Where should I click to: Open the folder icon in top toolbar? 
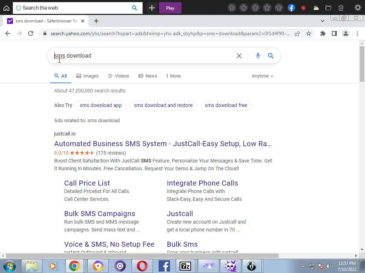click(x=328, y=8)
